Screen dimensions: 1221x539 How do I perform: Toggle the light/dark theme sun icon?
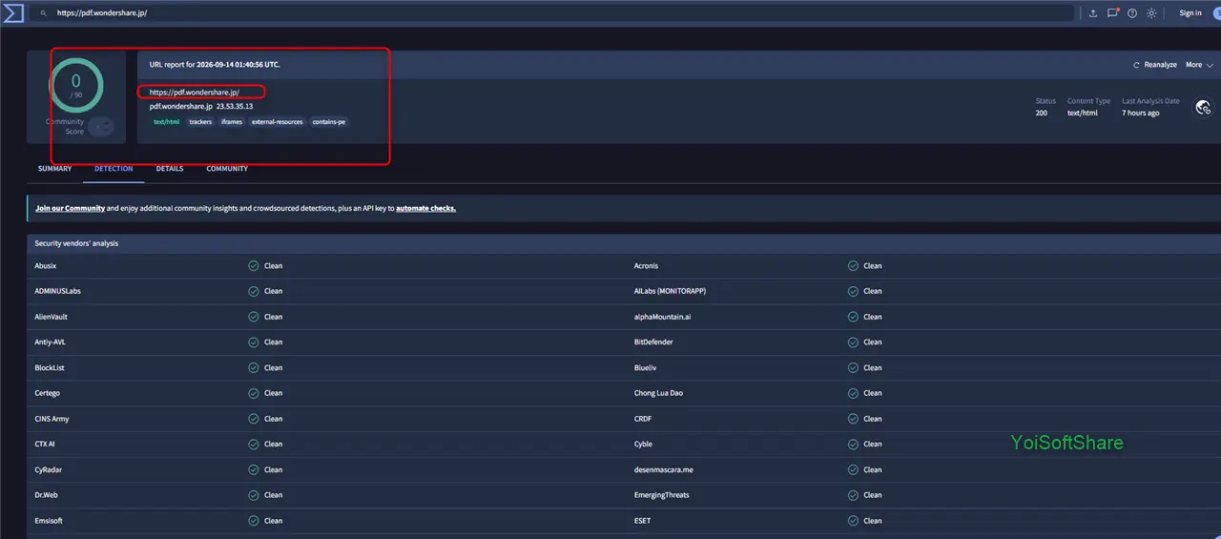click(1151, 13)
